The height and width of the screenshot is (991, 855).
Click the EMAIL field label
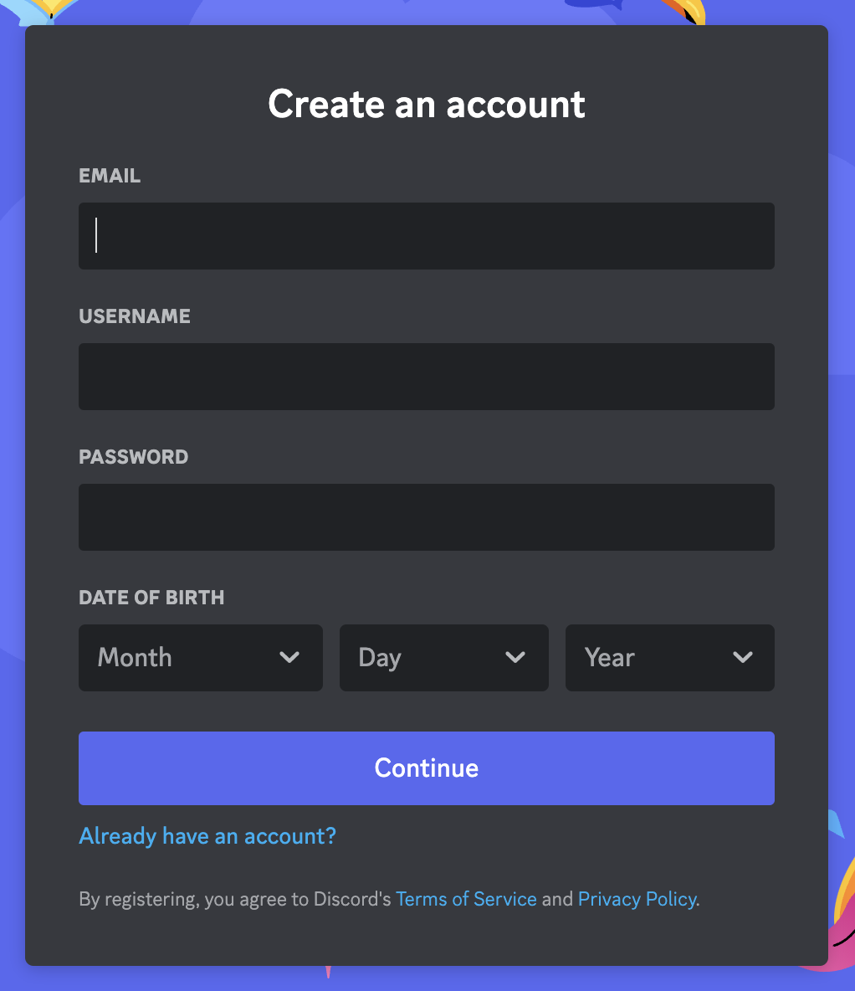(109, 175)
